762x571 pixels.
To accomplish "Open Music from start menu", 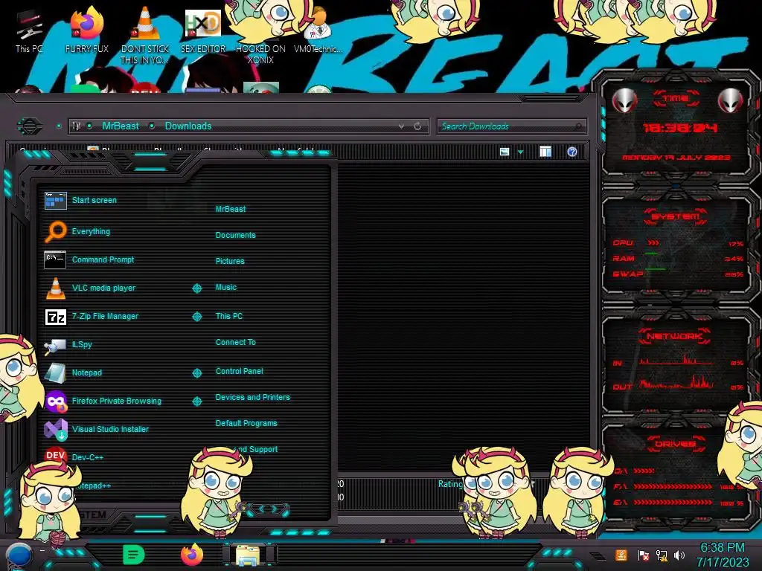I will pyautogui.click(x=226, y=287).
